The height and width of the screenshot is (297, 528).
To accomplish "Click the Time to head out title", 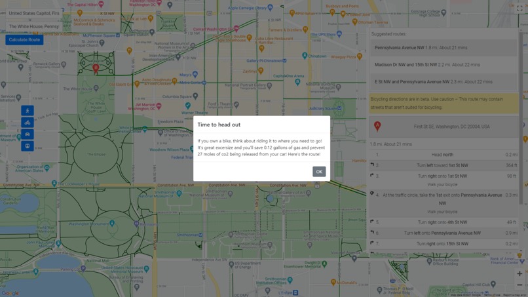I will (219, 125).
